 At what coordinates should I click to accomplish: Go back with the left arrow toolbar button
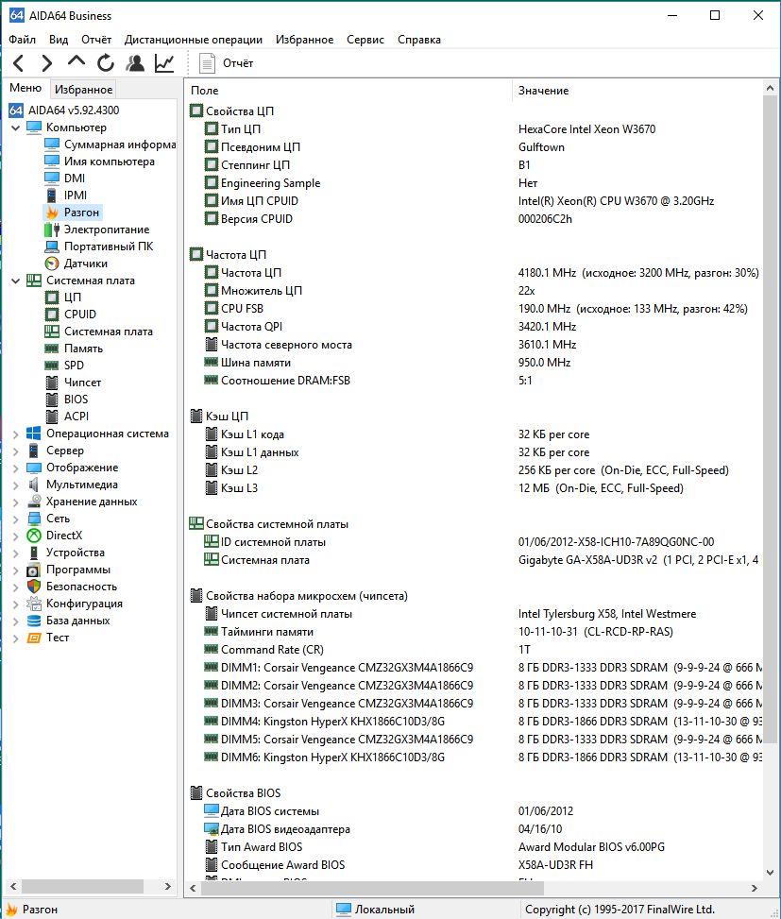tap(19, 62)
